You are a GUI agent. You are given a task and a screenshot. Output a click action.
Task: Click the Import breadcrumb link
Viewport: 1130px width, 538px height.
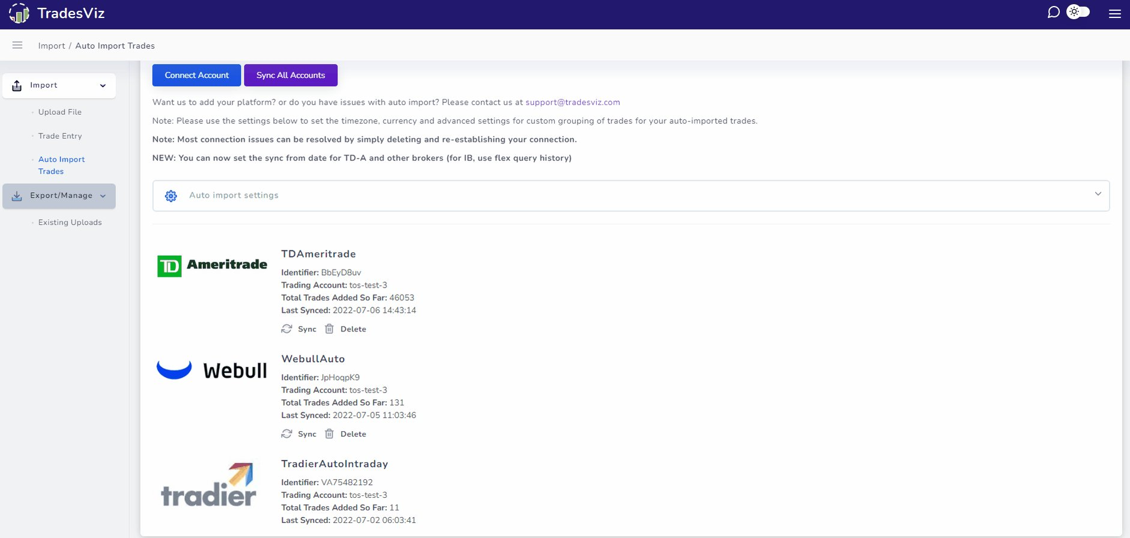tap(52, 46)
